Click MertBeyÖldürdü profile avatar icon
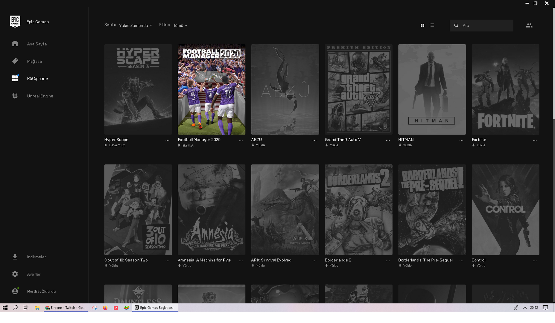The height and width of the screenshot is (323, 555). point(15,291)
